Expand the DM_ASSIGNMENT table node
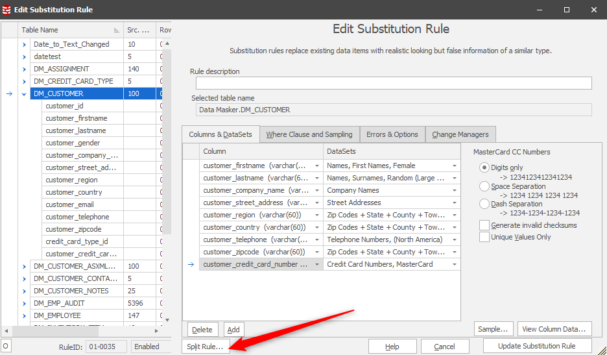This screenshot has width=607, height=355. click(x=25, y=69)
